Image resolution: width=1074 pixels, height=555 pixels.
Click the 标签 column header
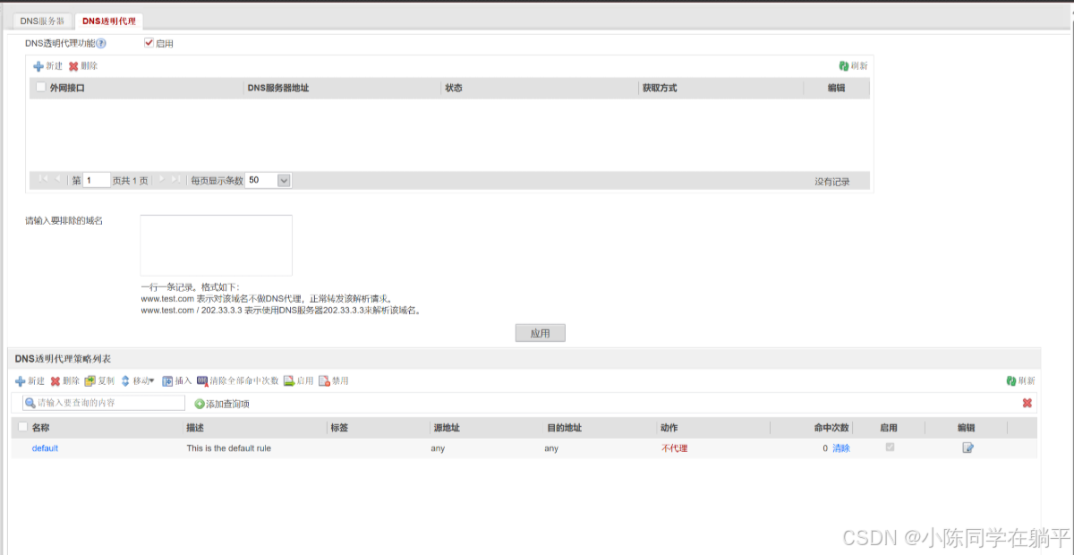tap(339, 428)
